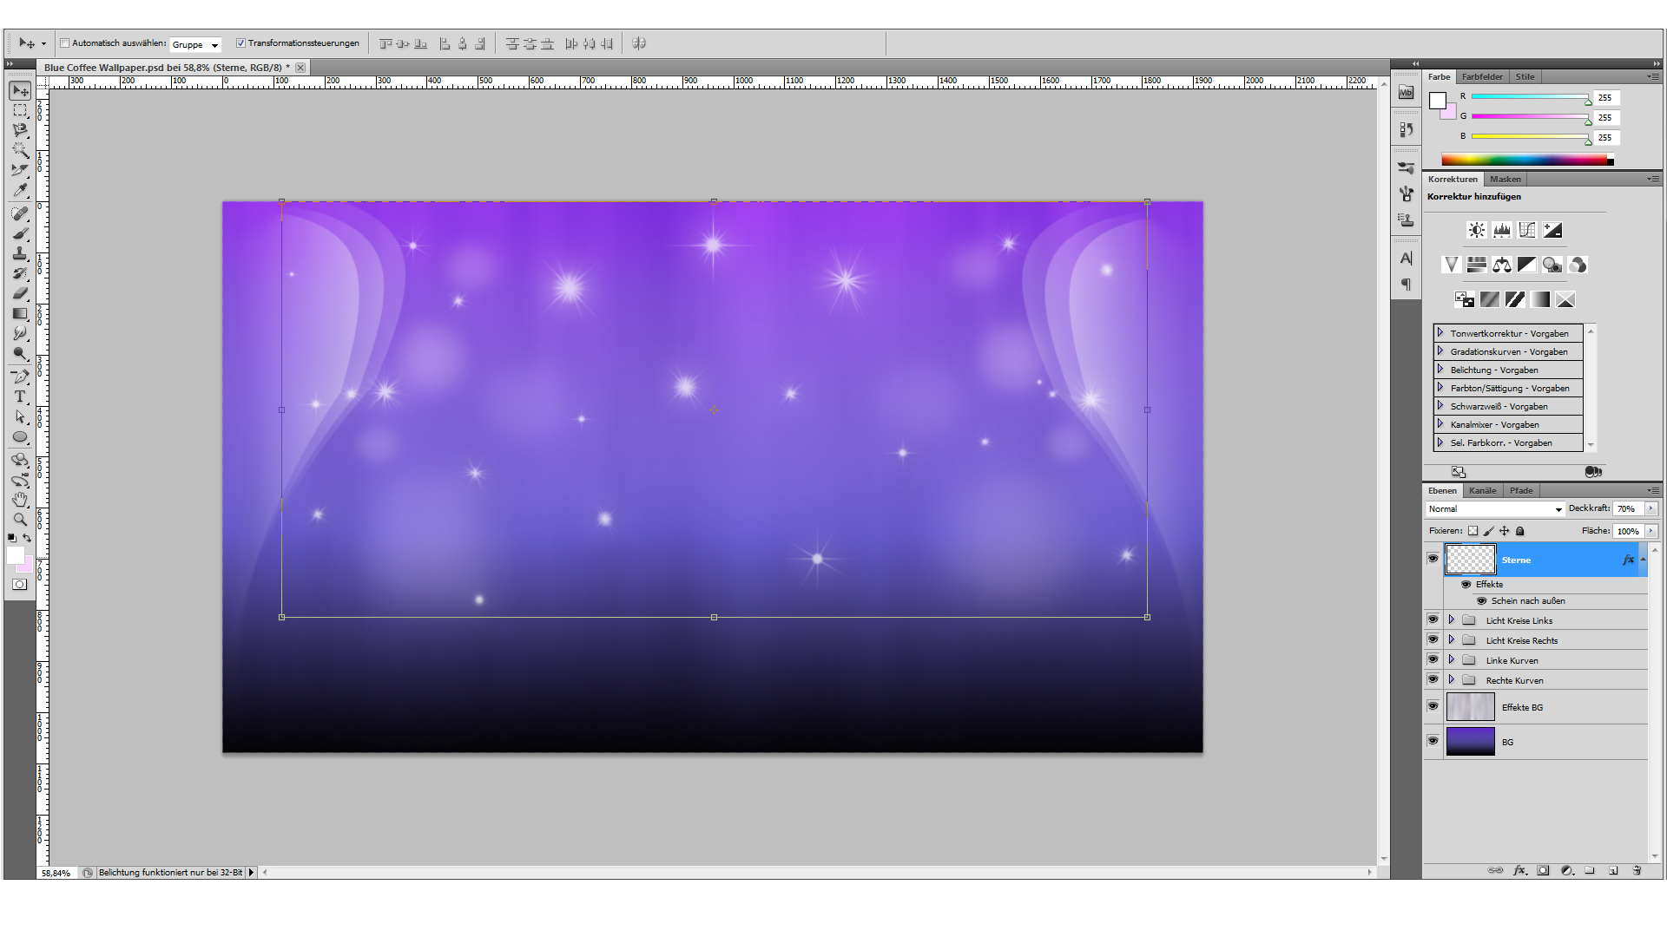Toggle Quick Mask mode

pyautogui.click(x=19, y=585)
